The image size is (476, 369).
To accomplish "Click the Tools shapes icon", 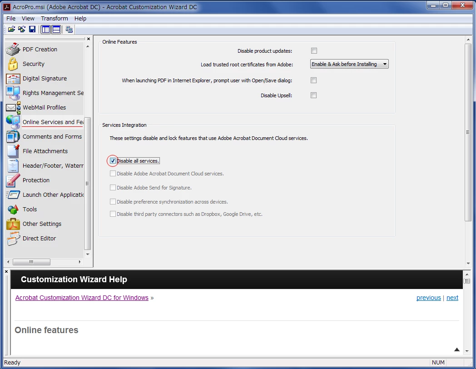I will tap(13, 209).
